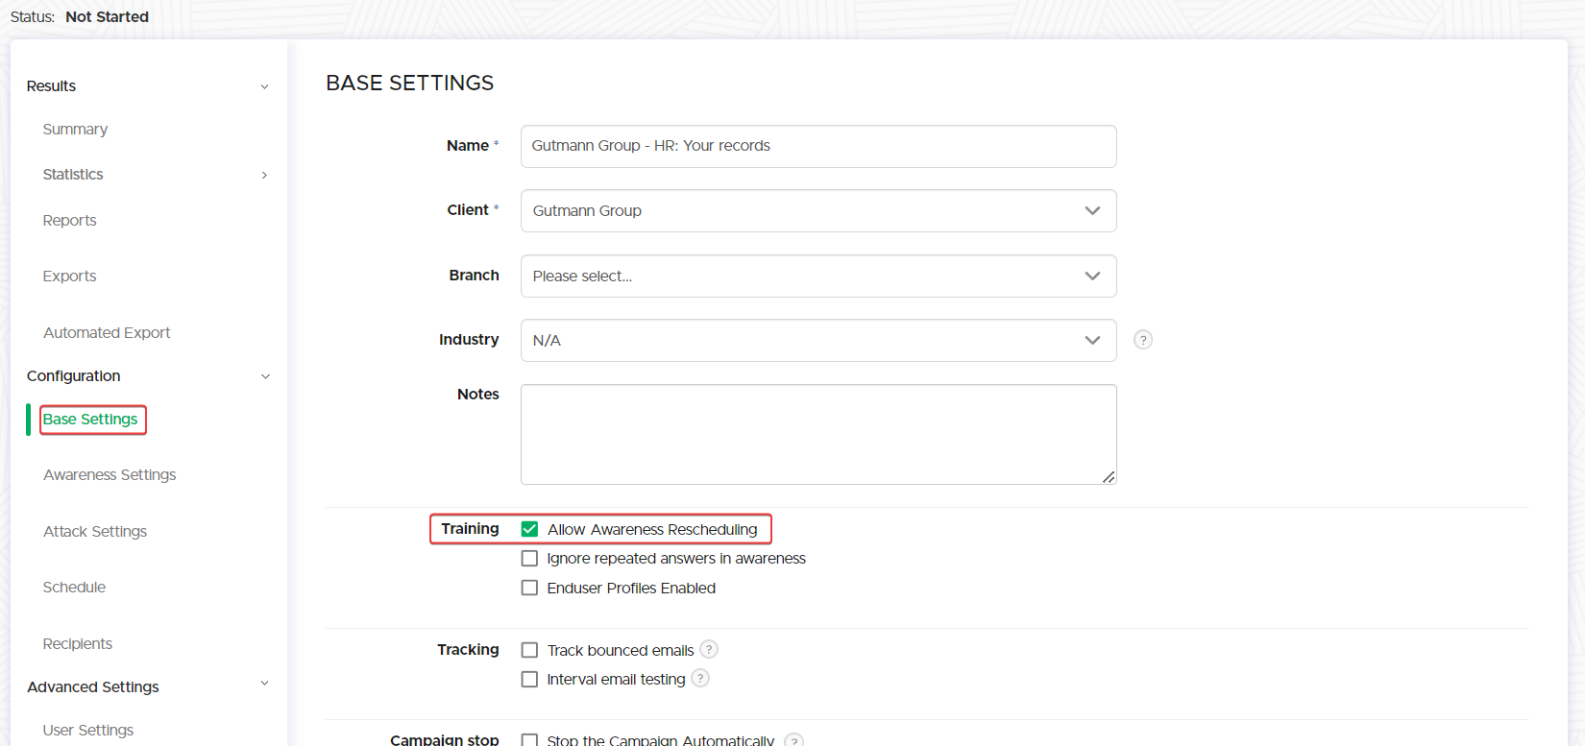This screenshot has height=746, width=1585.
Task: Collapse the Configuration section chevron
Action: 265,376
